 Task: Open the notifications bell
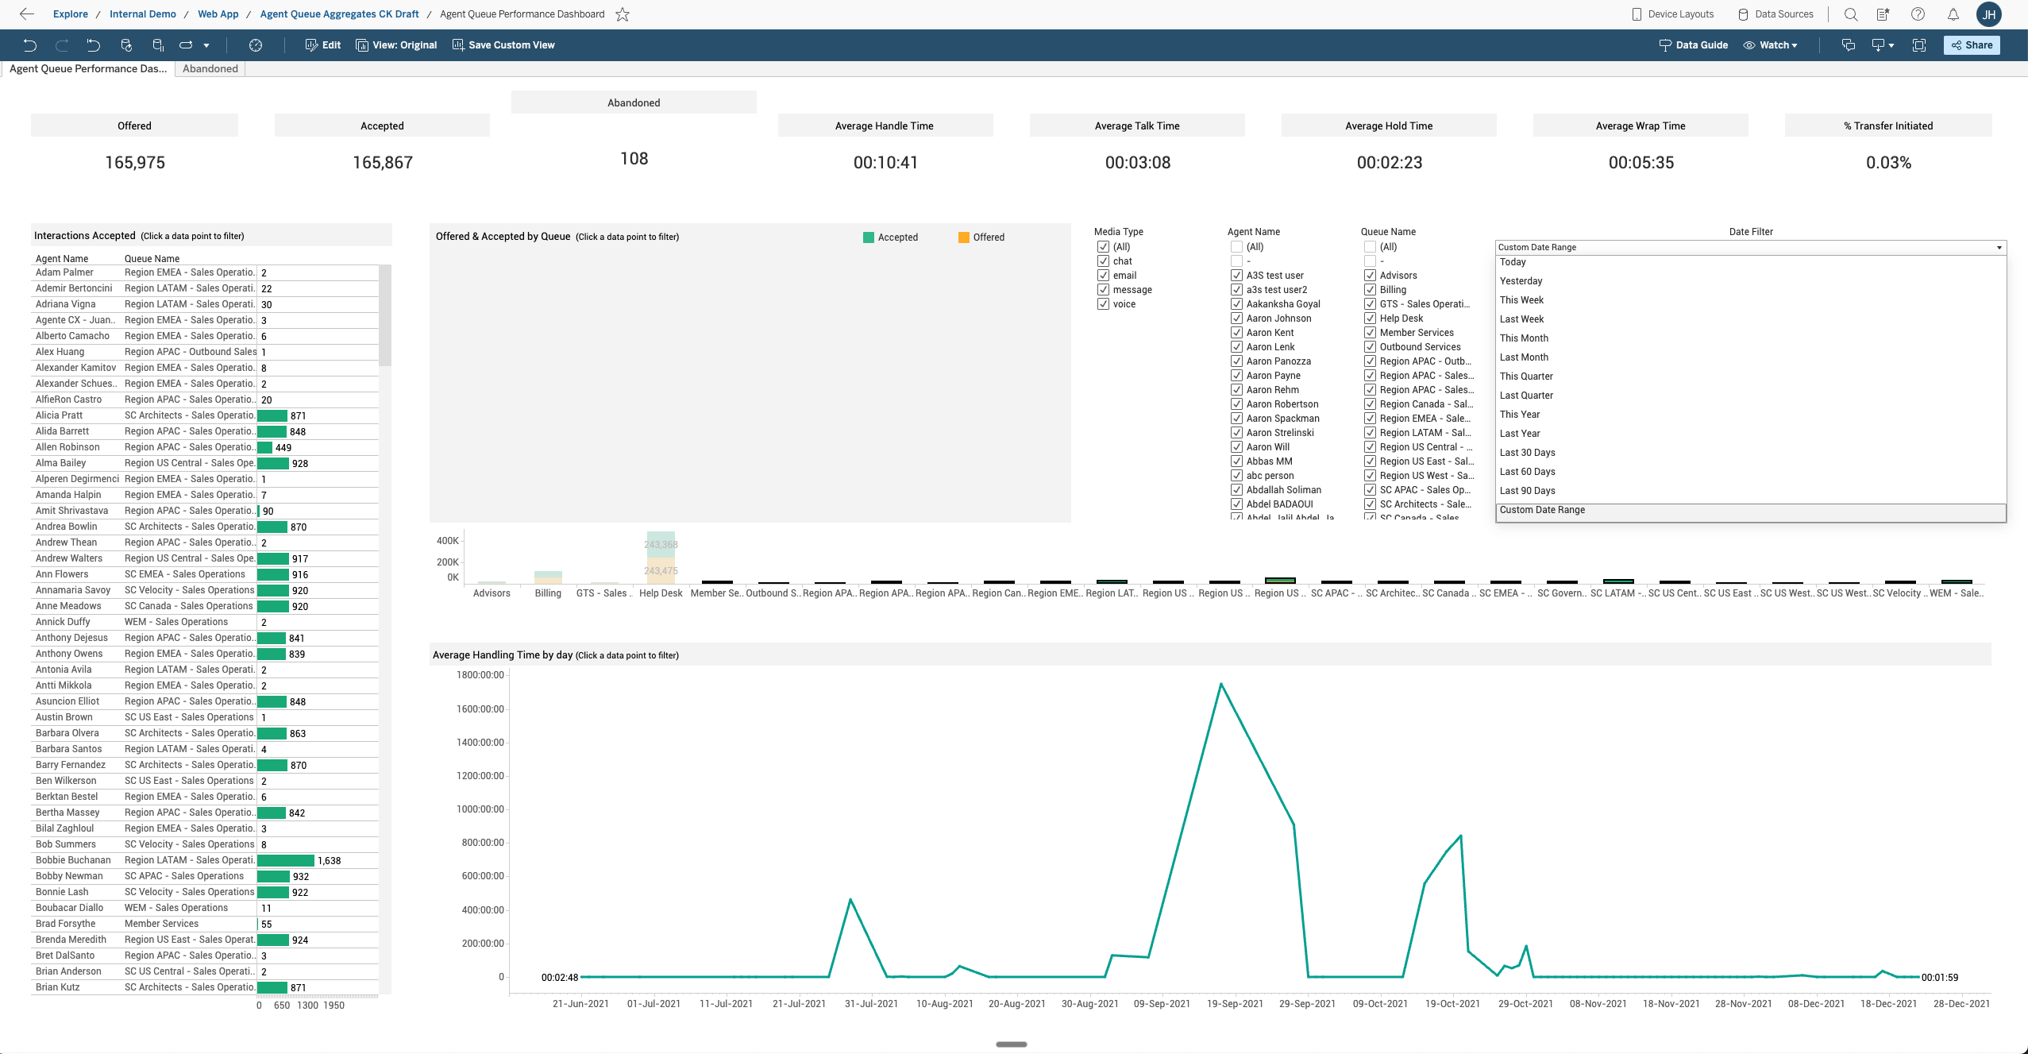[1953, 14]
